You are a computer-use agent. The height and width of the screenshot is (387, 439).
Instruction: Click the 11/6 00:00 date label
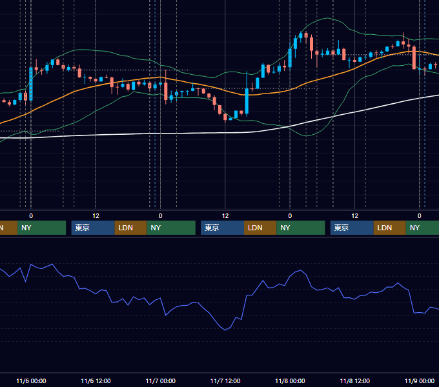coord(31,381)
